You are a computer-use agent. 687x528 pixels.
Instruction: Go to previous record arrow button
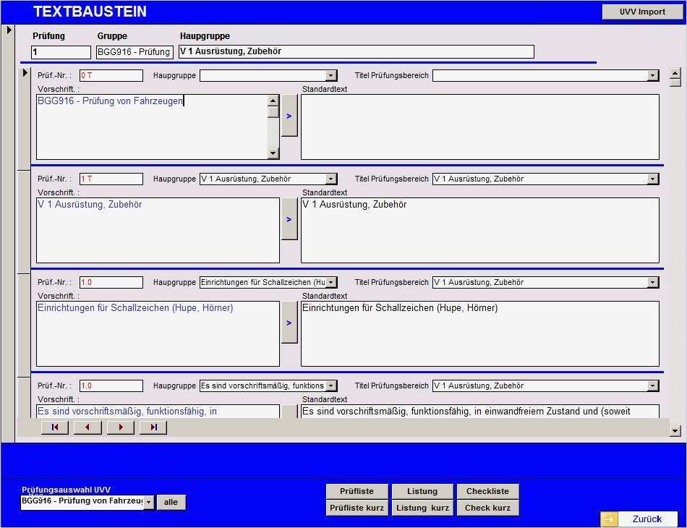pos(88,427)
